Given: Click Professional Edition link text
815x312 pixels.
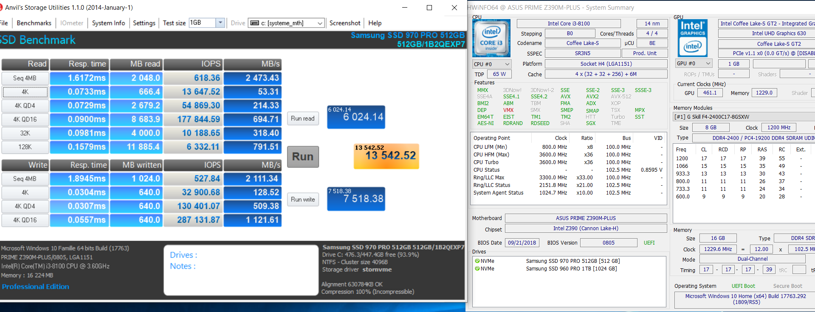Looking at the screenshot, I should [35, 287].
